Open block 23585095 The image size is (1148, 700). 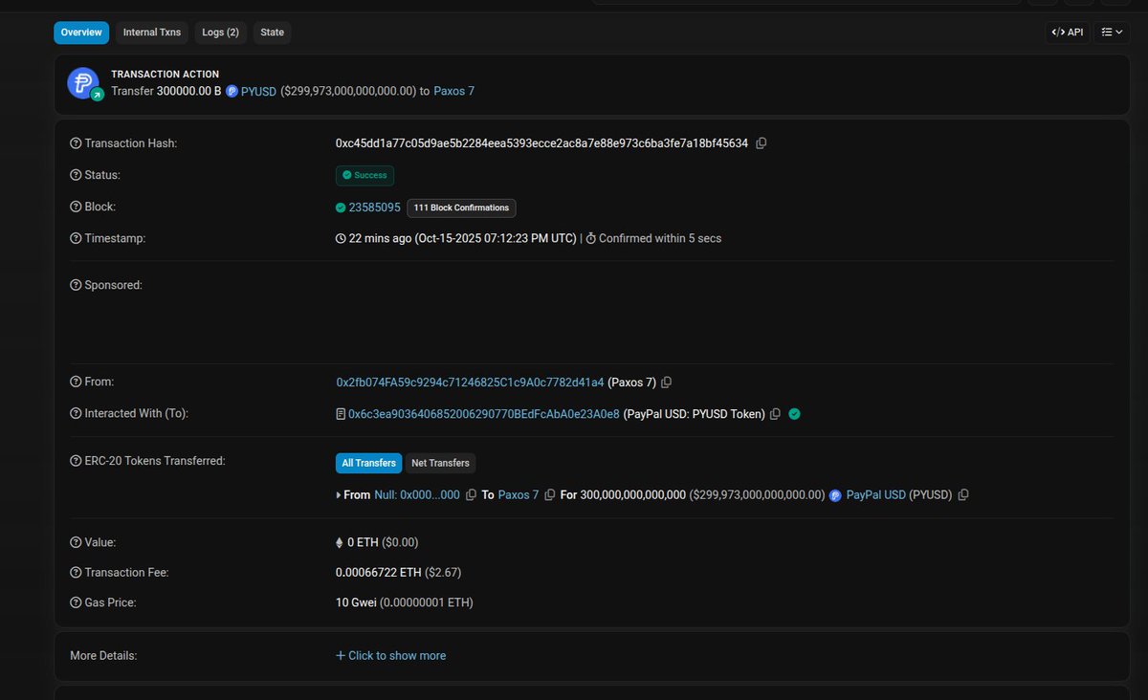(x=374, y=208)
